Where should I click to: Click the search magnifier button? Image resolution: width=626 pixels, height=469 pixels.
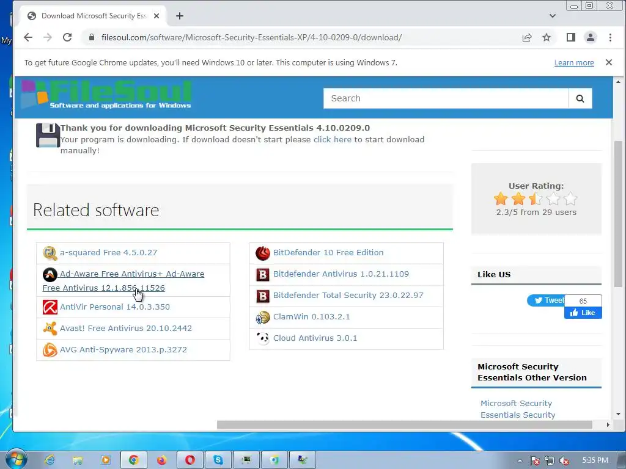pyautogui.click(x=580, y=98)
